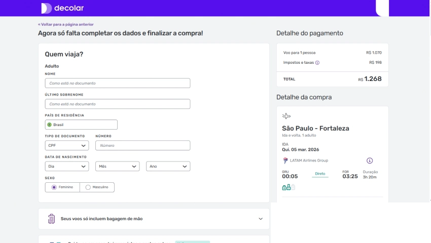Open flight info icon near LATAM Airlines
This screenshot has height=243, width=431.
coord(370,160)
